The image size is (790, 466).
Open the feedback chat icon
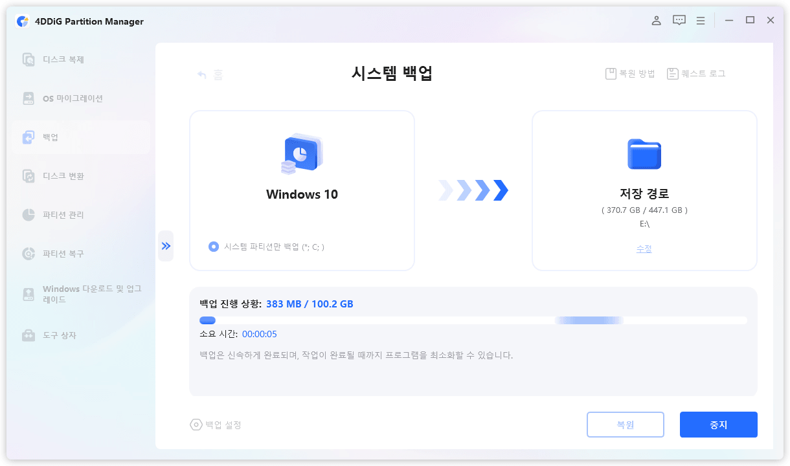679,20
